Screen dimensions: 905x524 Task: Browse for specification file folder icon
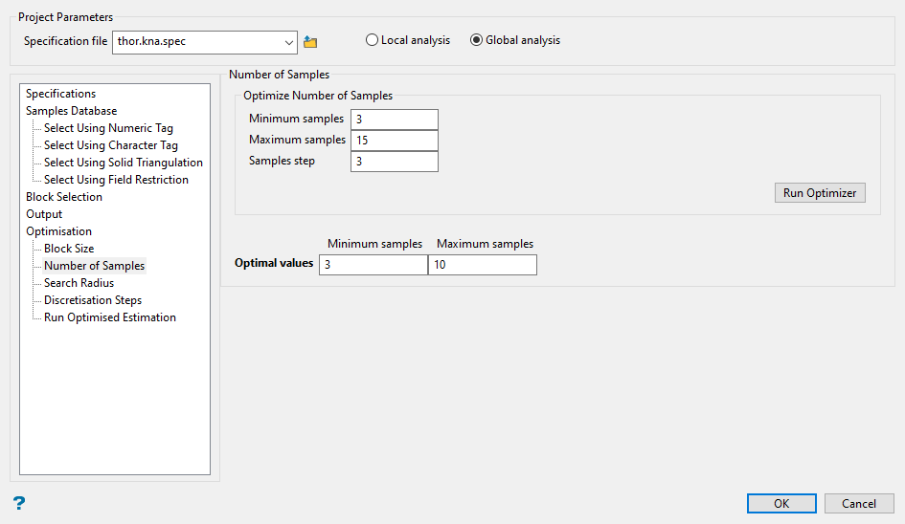pyautogui.click(x=310, y=42)
